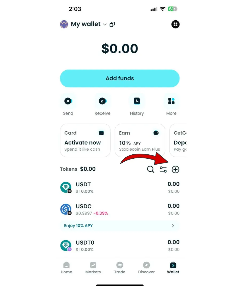Add token with plus icon
Viewport: 245px width, 289px height.
click(176, 169)
